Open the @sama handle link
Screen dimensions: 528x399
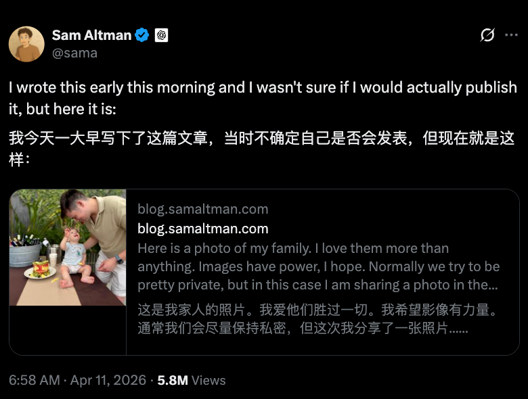click(x=74, y=53)
